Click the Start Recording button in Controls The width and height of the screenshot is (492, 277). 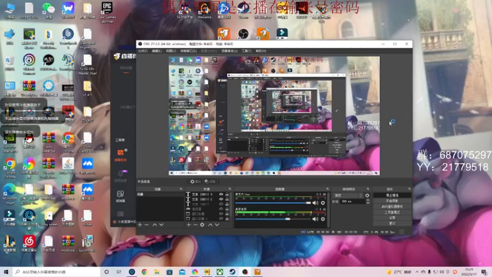pyautogui.click(x=392, y=201)
